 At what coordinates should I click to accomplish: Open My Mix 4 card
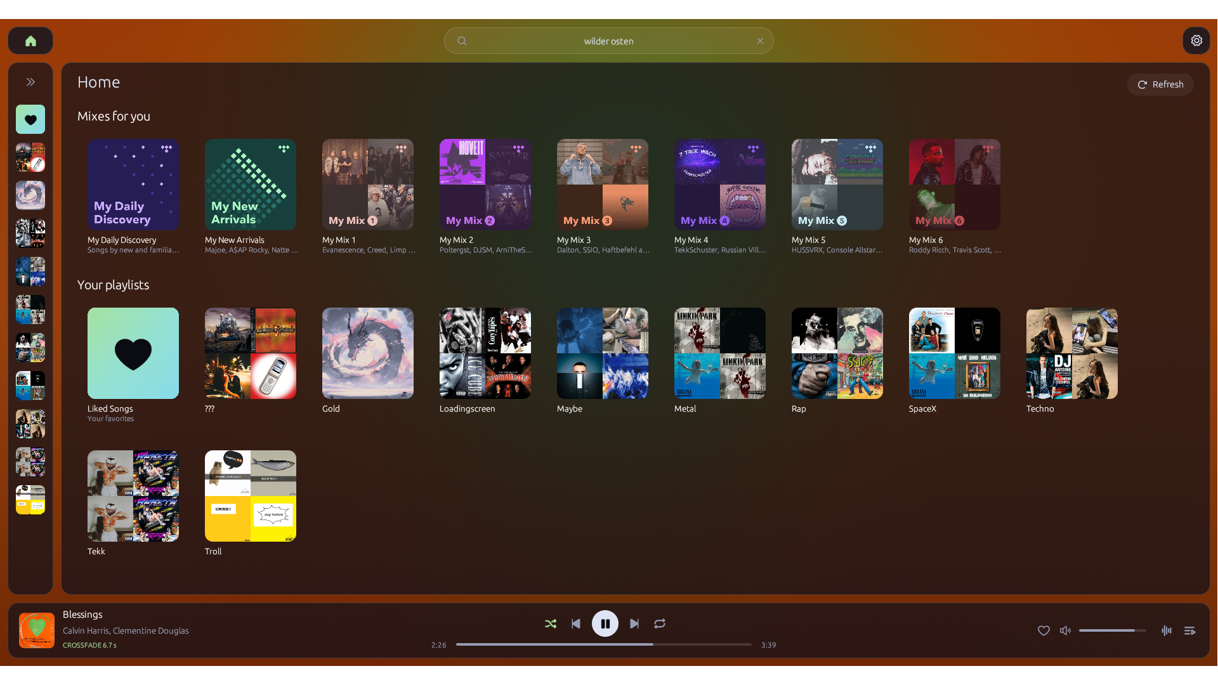point(720,185)
